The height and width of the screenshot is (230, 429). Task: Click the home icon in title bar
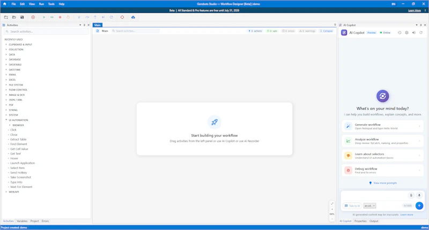pyautogui.click(x=5, y=4)
